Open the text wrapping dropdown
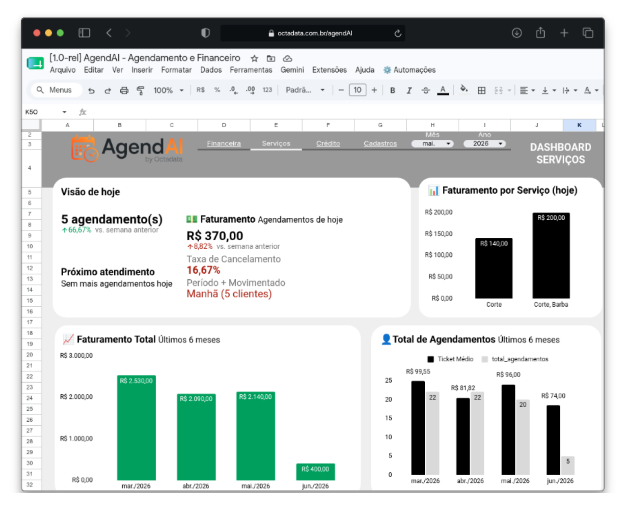Image resolution: width=624 pixels, height=506 pixels. [x=569, y=90]
